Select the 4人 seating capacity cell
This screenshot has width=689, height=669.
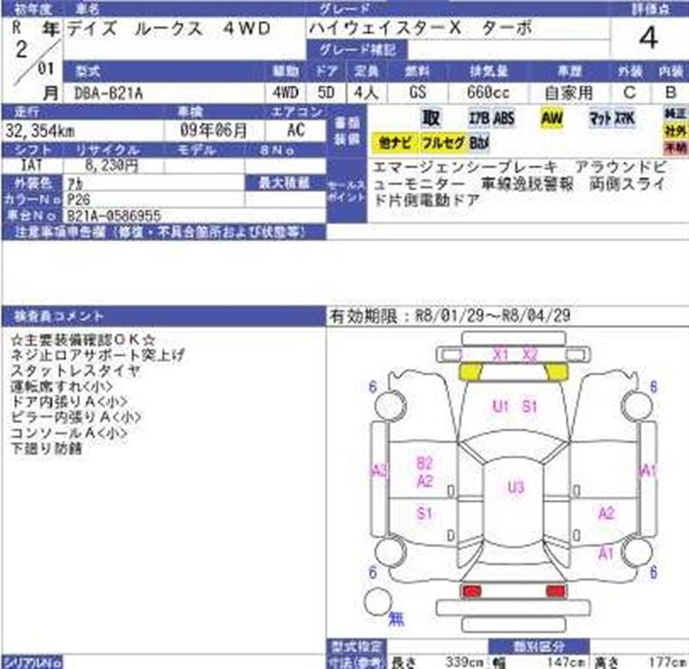tap(365, 93)
